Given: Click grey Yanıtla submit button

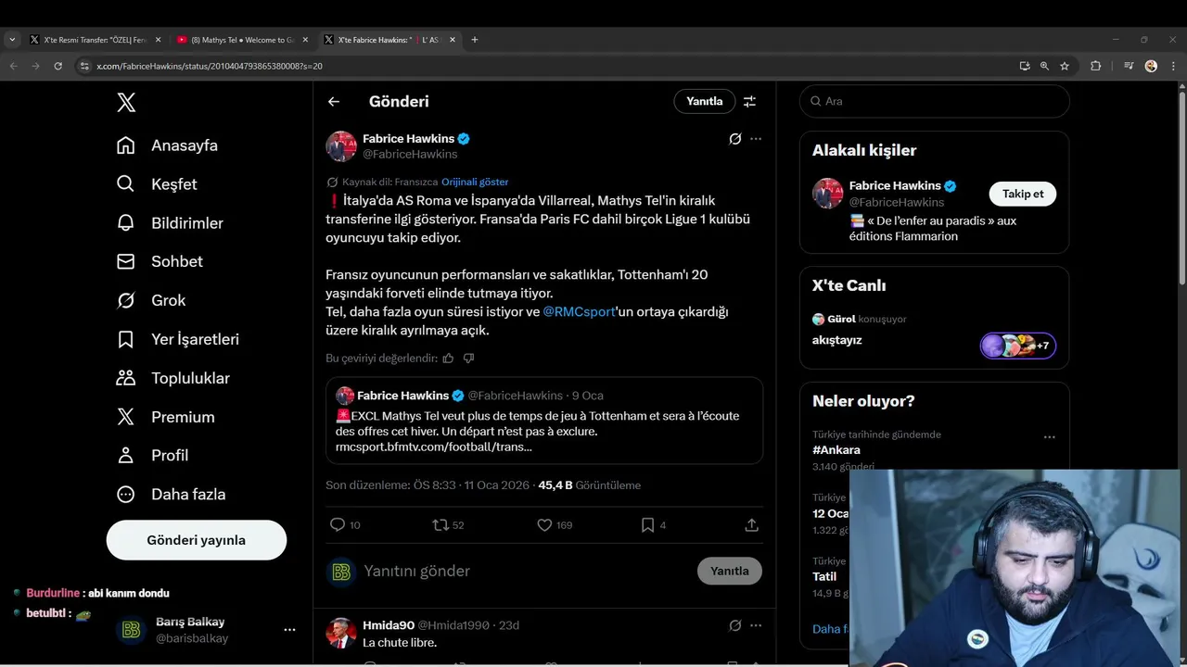Looking at the screenshot, I should click(730, 572).
